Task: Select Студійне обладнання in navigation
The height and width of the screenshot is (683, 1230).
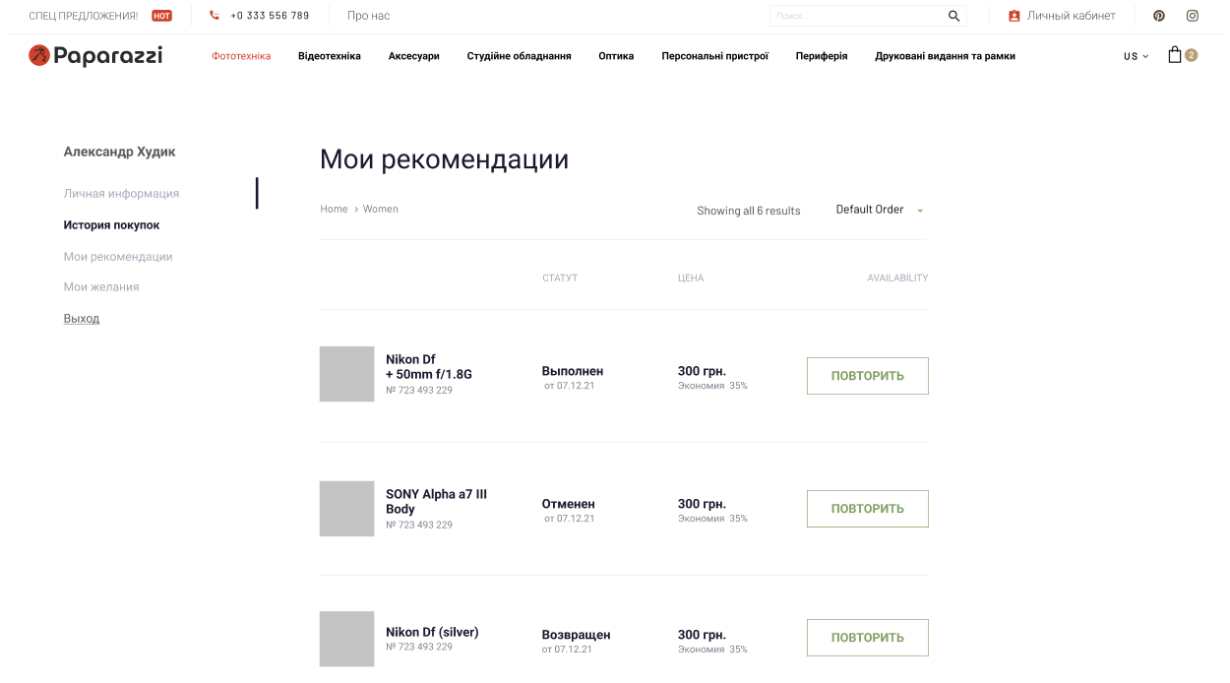Action: click(519, 56)
